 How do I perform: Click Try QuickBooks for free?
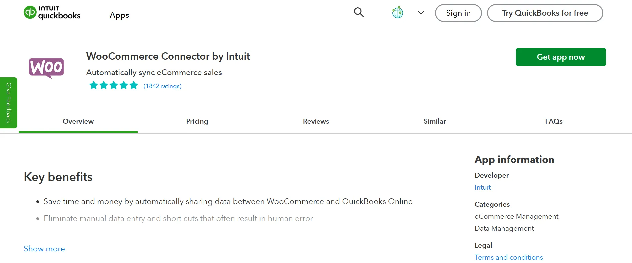point(545,13)
